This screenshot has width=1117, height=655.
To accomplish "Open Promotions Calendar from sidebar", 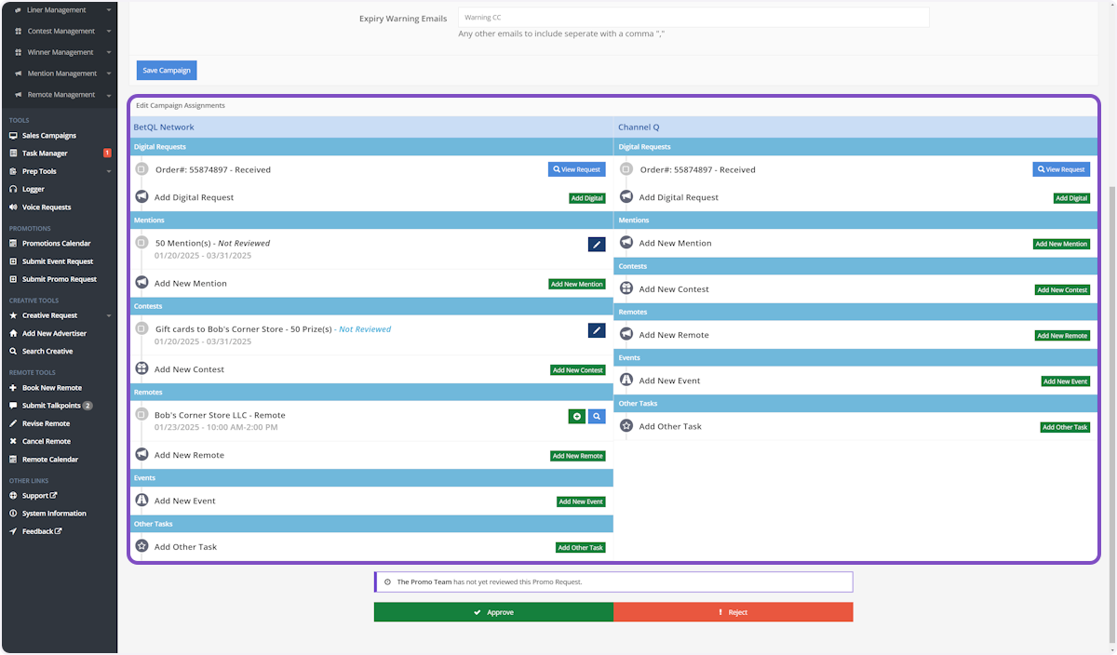I will coord(56,244).
